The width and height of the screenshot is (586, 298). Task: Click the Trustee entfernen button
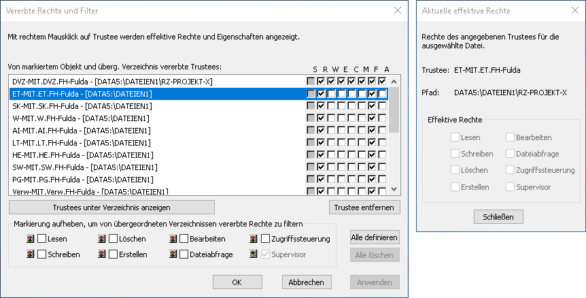[364, 207]
